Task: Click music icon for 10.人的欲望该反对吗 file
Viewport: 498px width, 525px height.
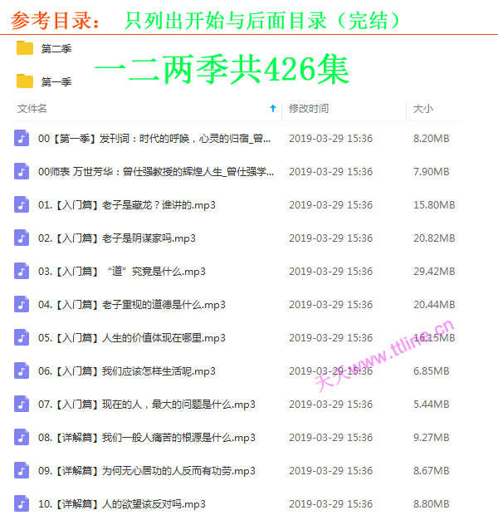Action: [x=22, y=504]
